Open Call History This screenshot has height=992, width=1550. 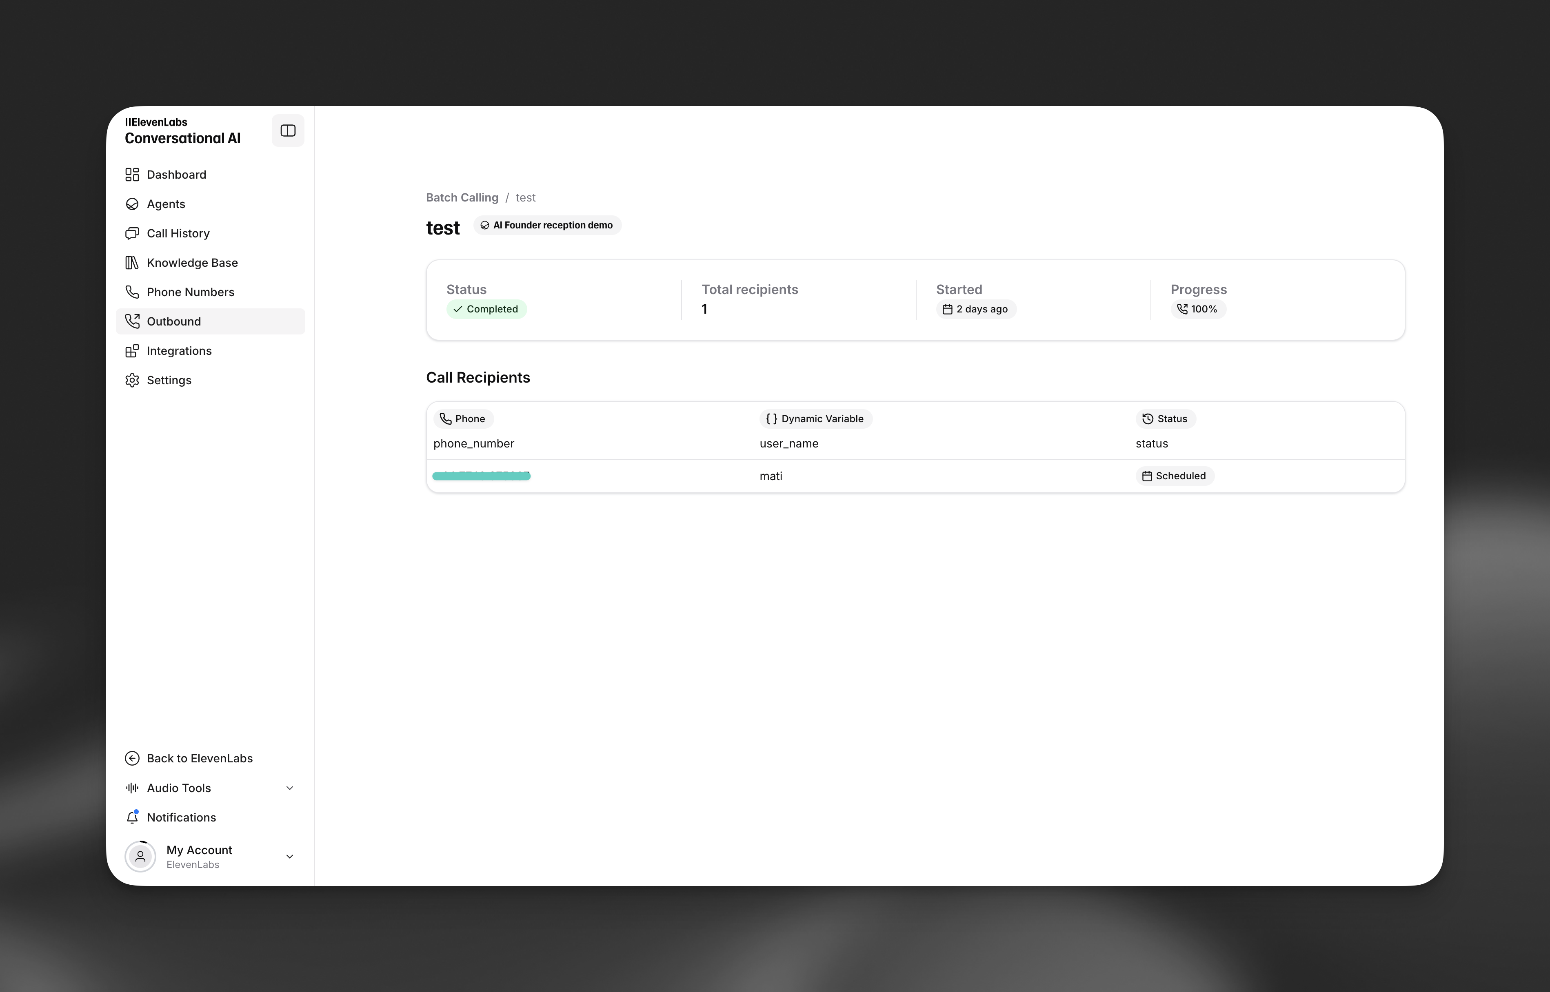tap(177, 233)
